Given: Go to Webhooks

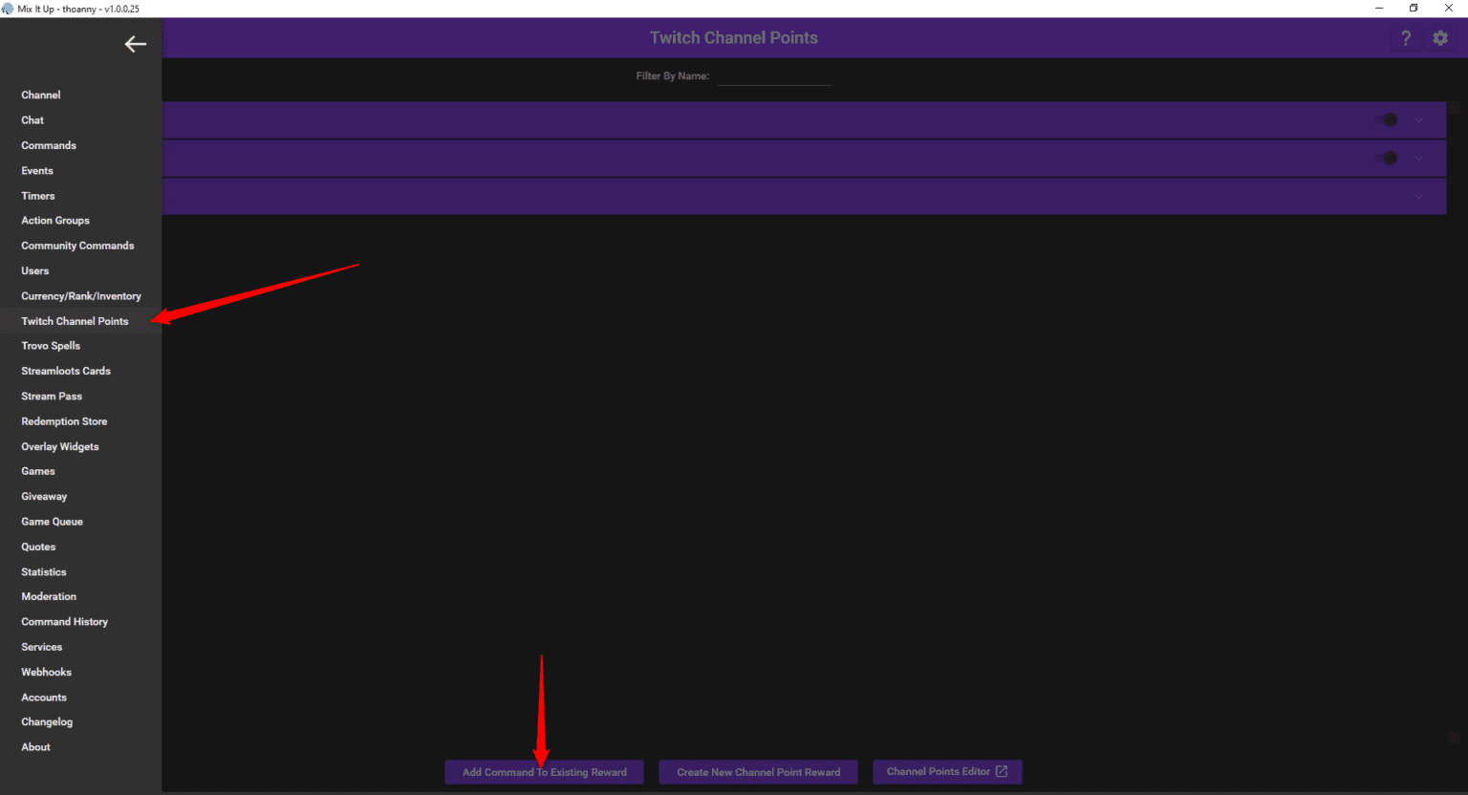Looking at the screenshot, I should tap(47, 673).
